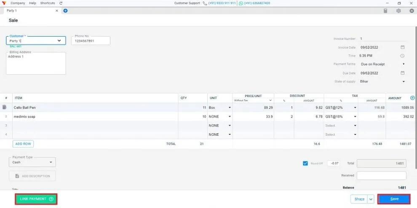Click the vertical scrollbar of the form

coord(416,97)
